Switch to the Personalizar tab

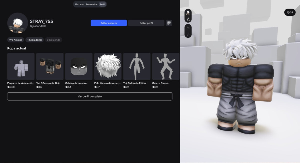point(92,4)
